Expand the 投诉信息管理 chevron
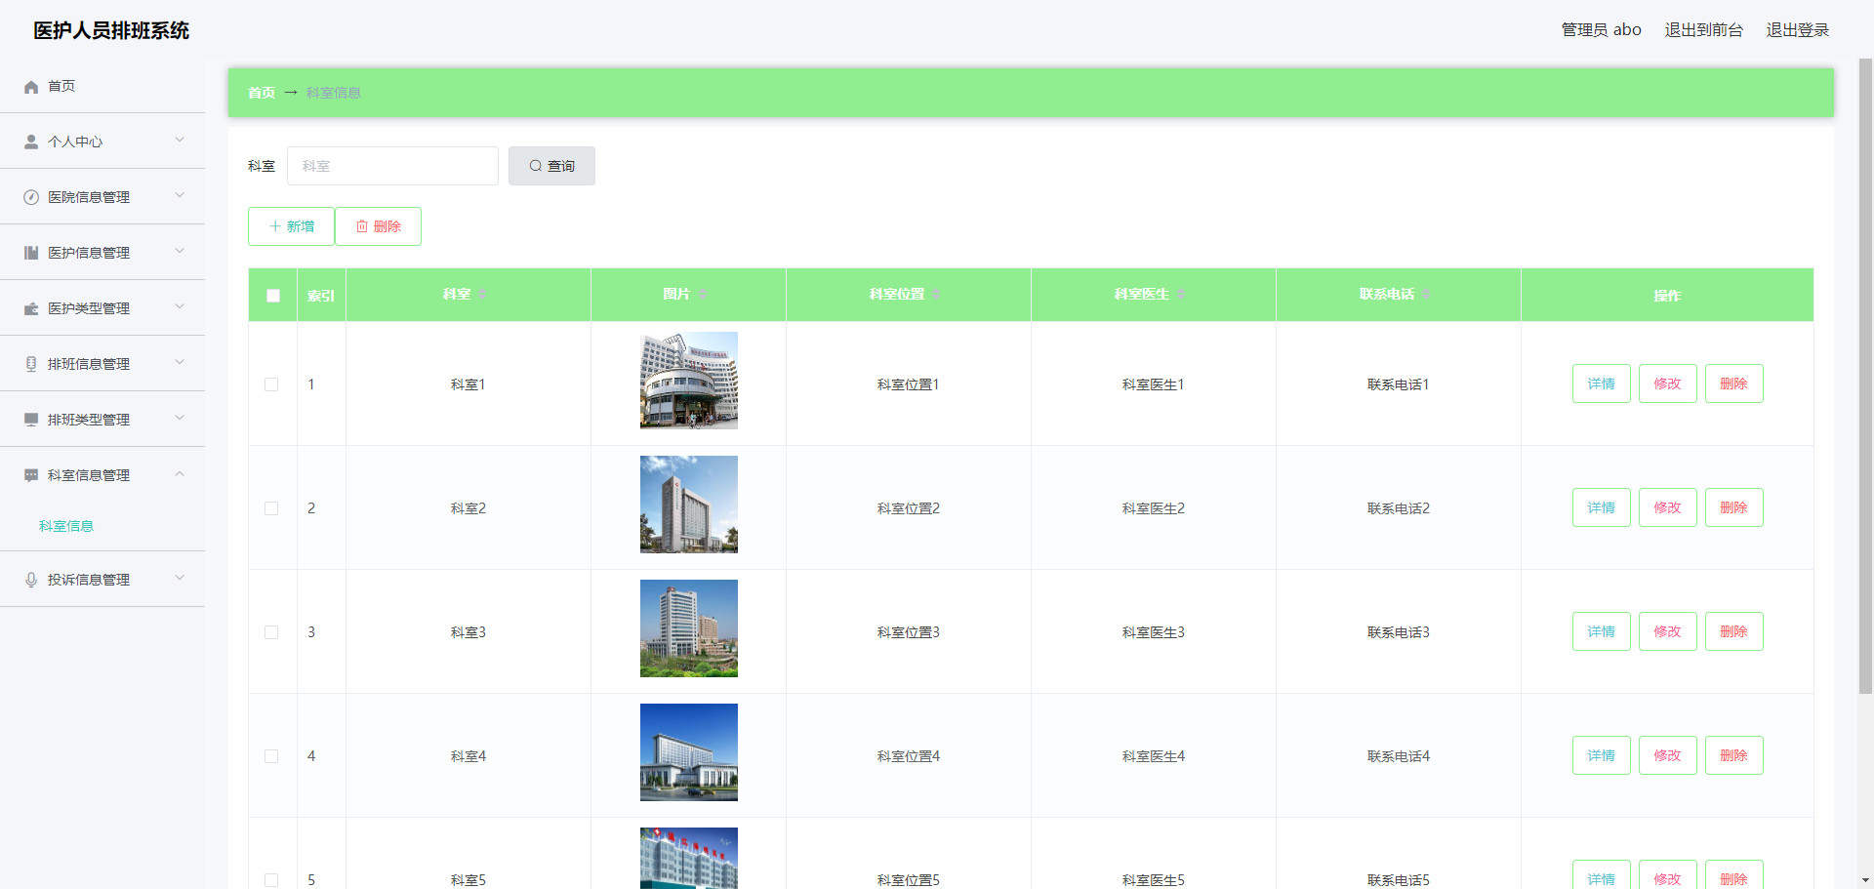Image resolution: width=1874 pixels, height=889 pixels. 180,579
